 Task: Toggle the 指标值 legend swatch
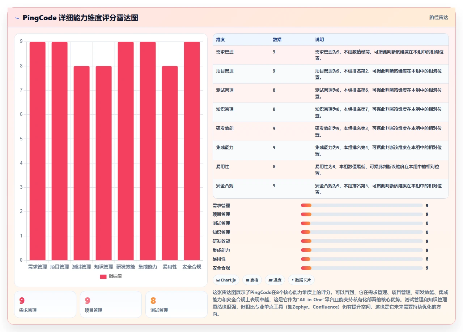[x=103, y=277]
